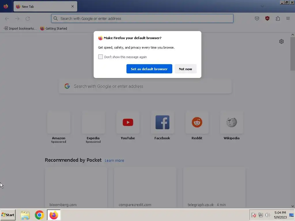Click Set as default browser button

[x=149, y=69]
